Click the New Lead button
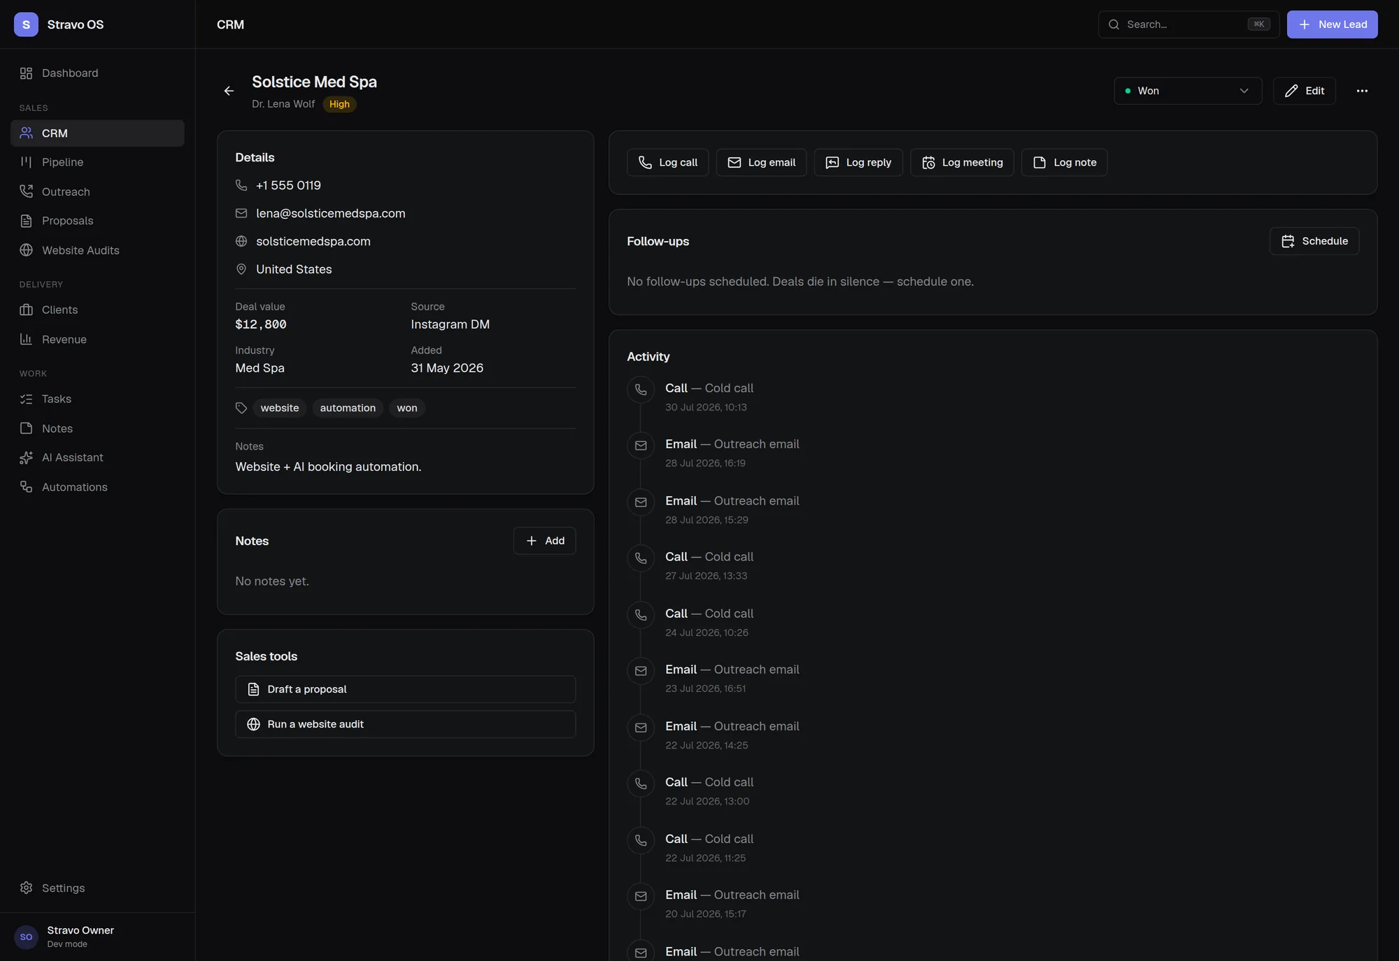 tap(1332, 24)
